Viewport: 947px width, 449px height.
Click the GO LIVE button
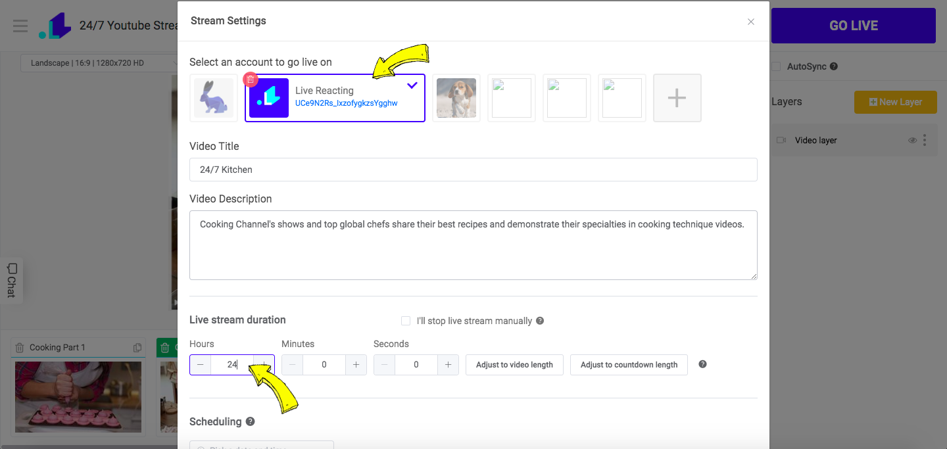[854, 26]
